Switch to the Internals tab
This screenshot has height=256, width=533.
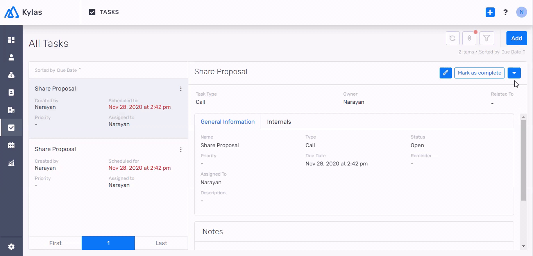279,122
